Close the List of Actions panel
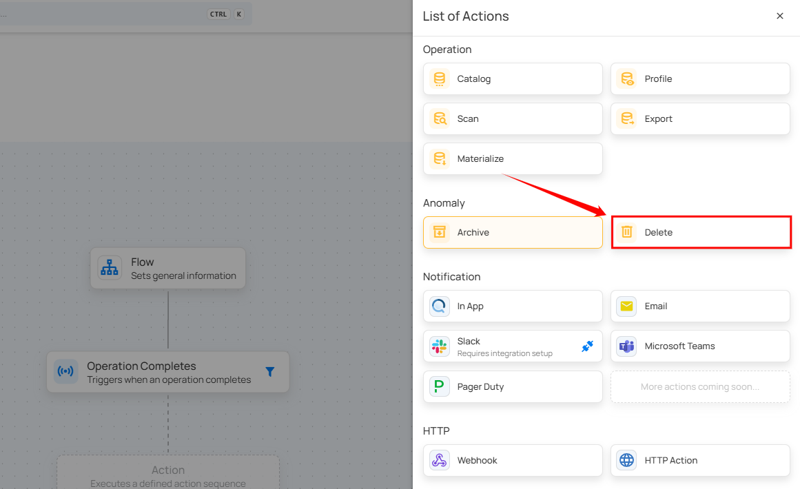This screenshot has width=800, height=489. coord(779,16)
